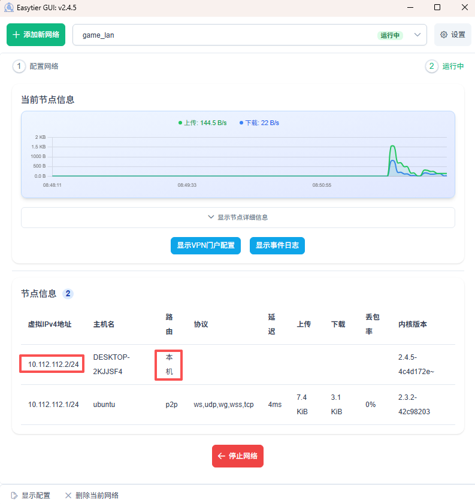Click the traffic spike in the chart

(393, 160)
